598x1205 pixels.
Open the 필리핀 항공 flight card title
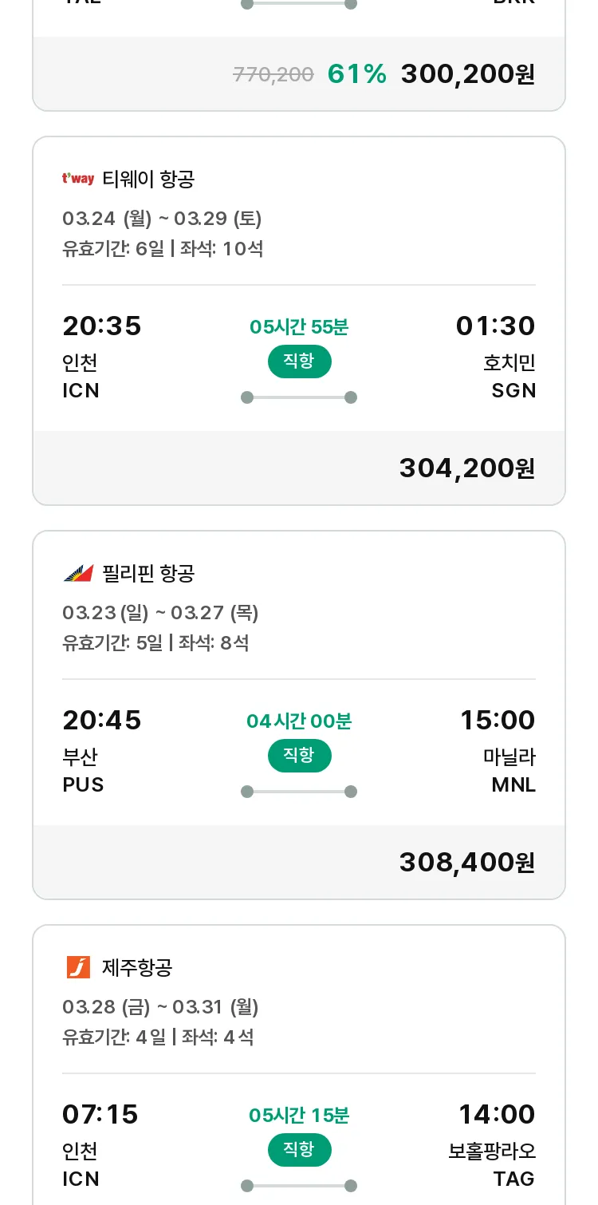coord(148,573)
